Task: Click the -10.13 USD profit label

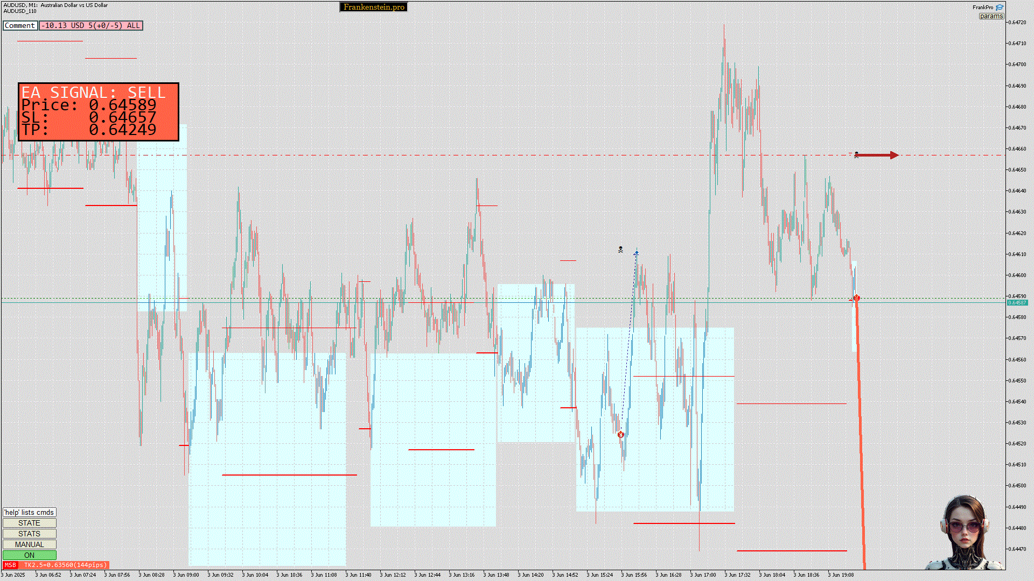Action: 90,25
